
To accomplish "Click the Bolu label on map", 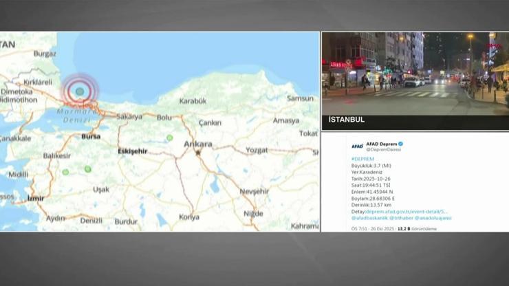I will pyautogui.click(x=164, y=118).
